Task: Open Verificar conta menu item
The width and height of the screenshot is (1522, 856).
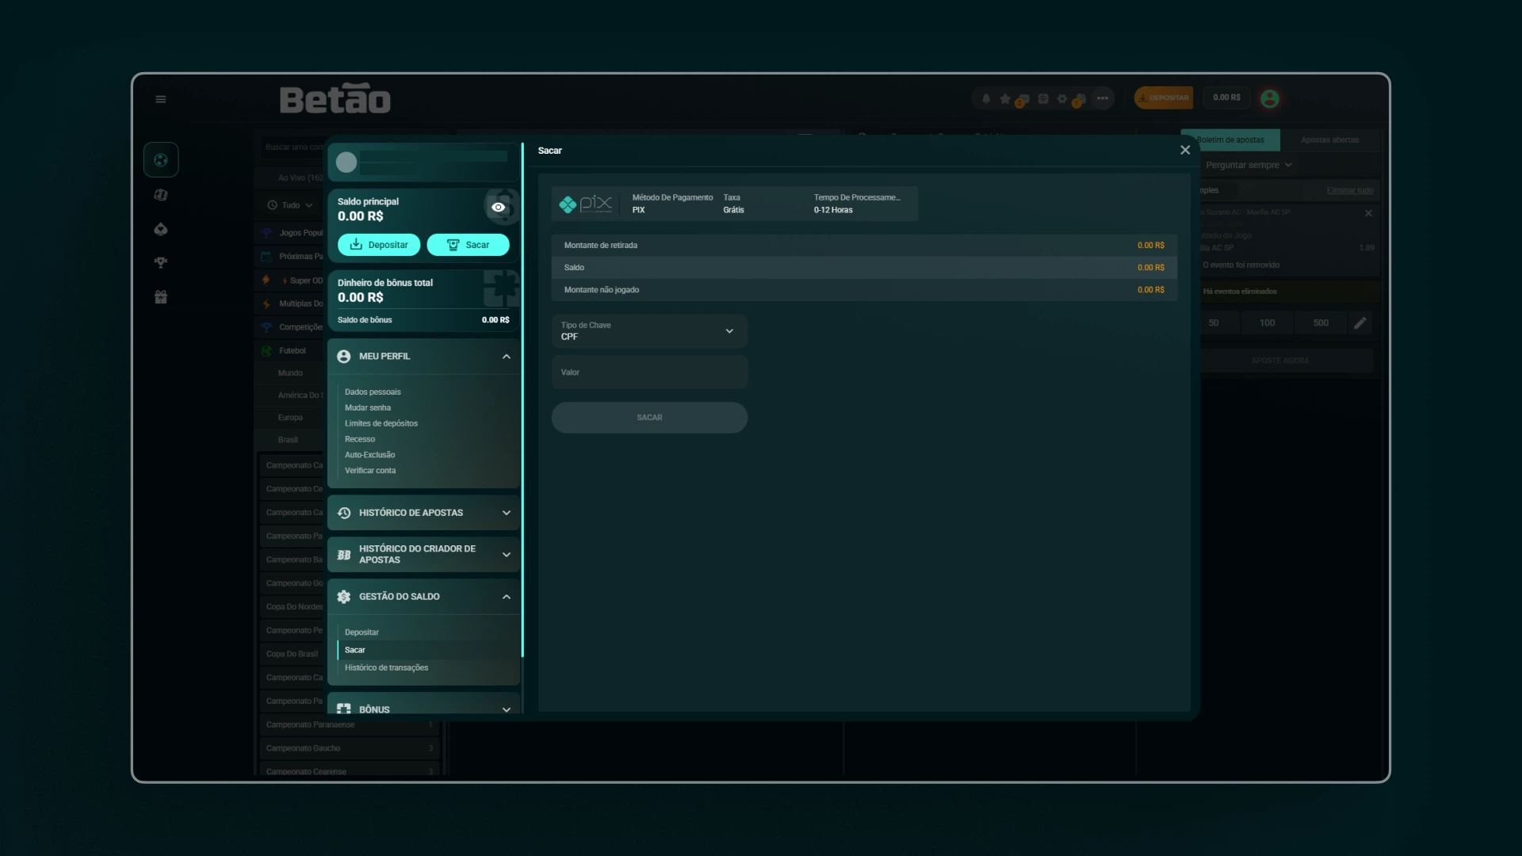Action: (x=370, y=471)
